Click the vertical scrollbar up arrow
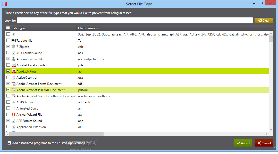This screenshot has height=154, width=278. (271, 33)
